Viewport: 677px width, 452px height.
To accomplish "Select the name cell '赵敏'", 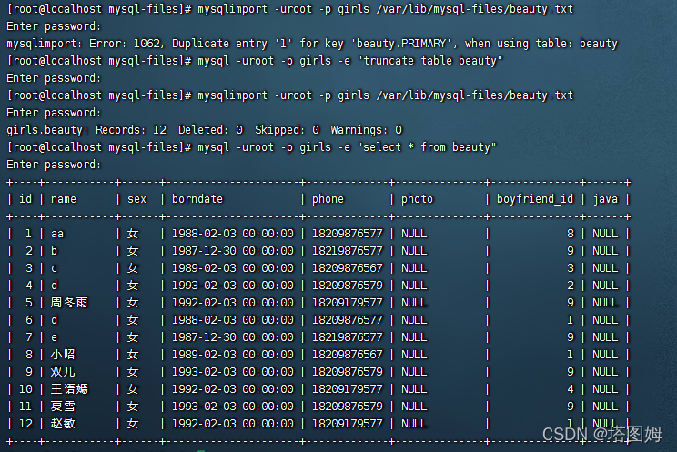I will pos(63,424).
